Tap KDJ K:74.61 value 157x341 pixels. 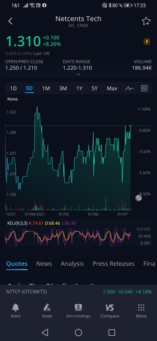pos(36,223)
